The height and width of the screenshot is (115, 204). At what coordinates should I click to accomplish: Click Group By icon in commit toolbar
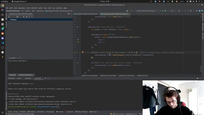(24, 17)
